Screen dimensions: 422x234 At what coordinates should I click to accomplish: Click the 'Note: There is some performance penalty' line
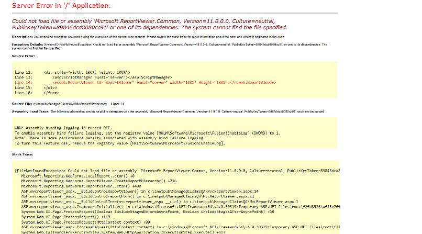pyautogui.click(x=110, y=138)
